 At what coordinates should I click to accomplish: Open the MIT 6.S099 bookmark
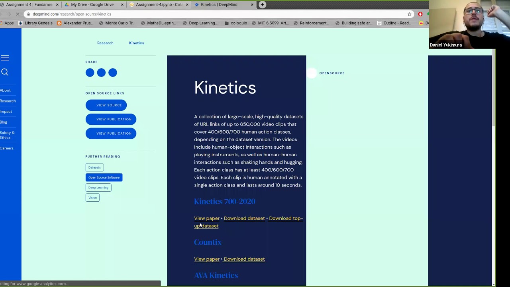pos(270,23)
